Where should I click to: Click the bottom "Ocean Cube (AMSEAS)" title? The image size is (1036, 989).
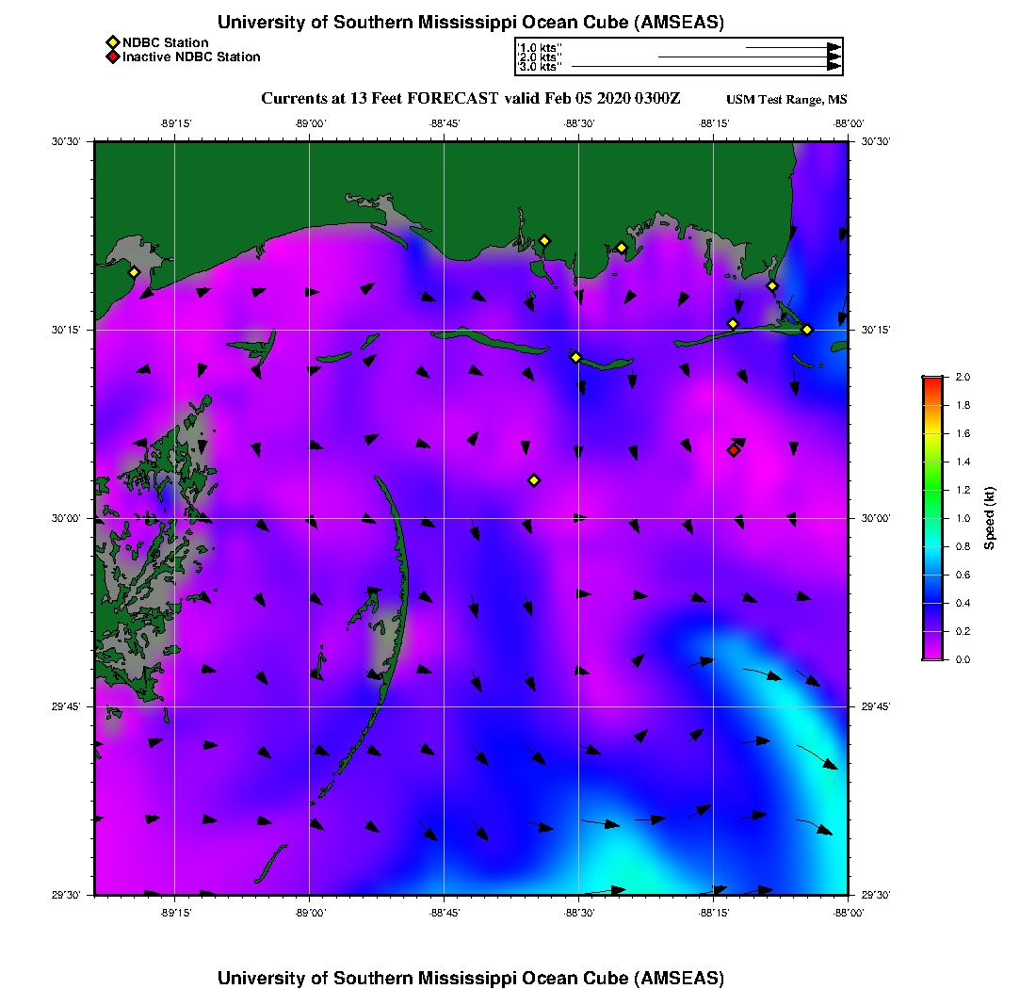click(470, 978)
